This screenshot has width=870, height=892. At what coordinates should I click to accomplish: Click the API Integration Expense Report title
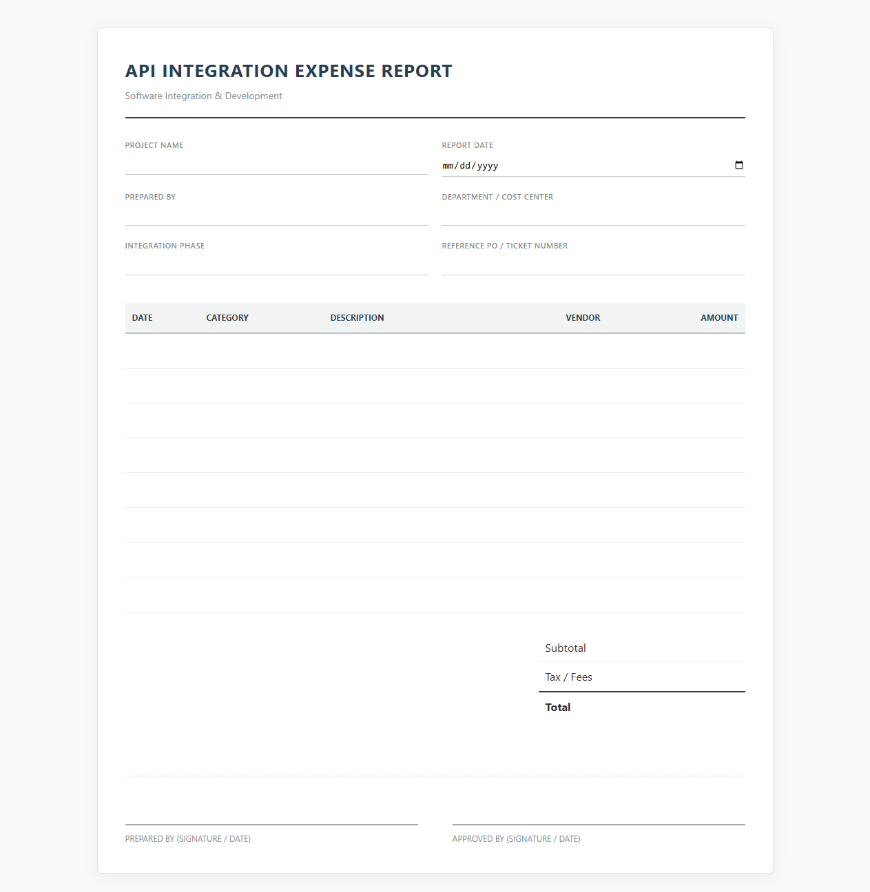tap(289, 71)
